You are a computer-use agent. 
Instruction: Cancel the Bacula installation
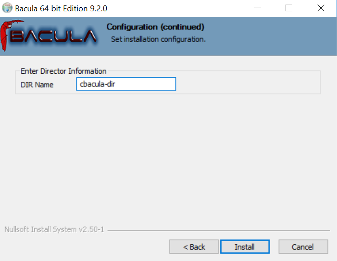[x=303, y=247]
